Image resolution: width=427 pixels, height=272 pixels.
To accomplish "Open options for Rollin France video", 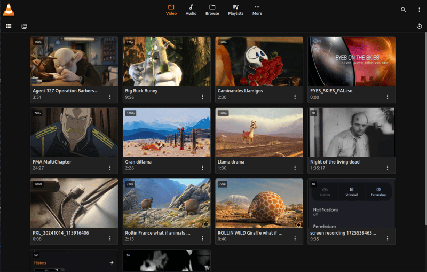I will 202,238.
